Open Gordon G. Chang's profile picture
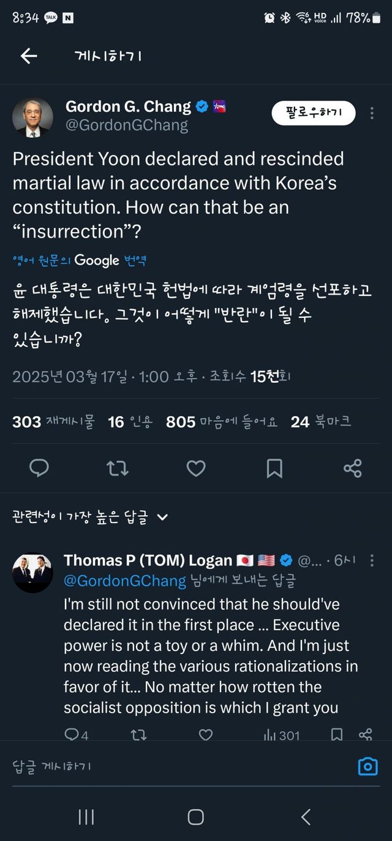 pos(32,117)
